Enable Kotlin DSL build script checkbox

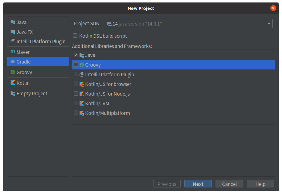coord(75,35)
